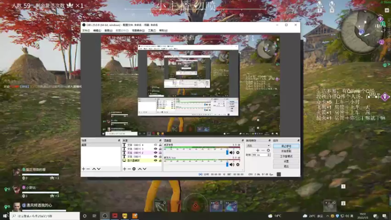The height and width of the screenshot is (220, 391).
Task: Move source up in the Sources panel
Action: pyautogui.click(x=140, y=169)
